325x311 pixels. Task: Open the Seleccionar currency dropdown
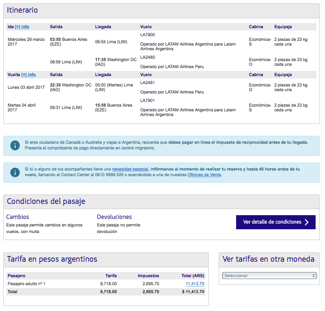(x=269, y=276)
